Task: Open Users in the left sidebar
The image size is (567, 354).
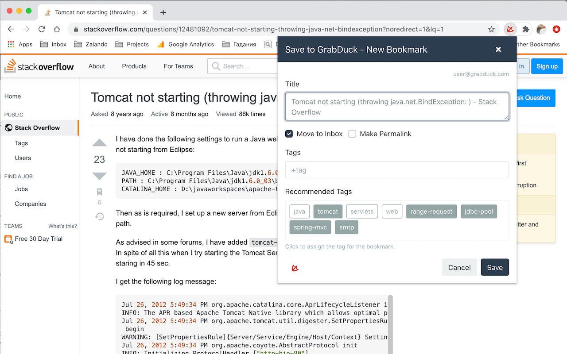Action: tap(23, 158)
